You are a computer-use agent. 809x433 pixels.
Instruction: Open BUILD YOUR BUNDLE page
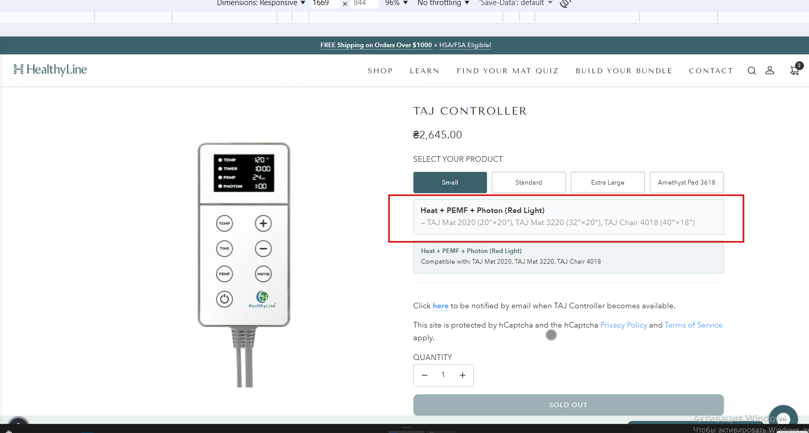click(624, 71)
